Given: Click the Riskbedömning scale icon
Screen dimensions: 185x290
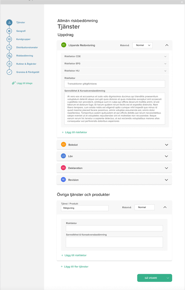Looking at the screenshot, I should click(x=9, y=56).
